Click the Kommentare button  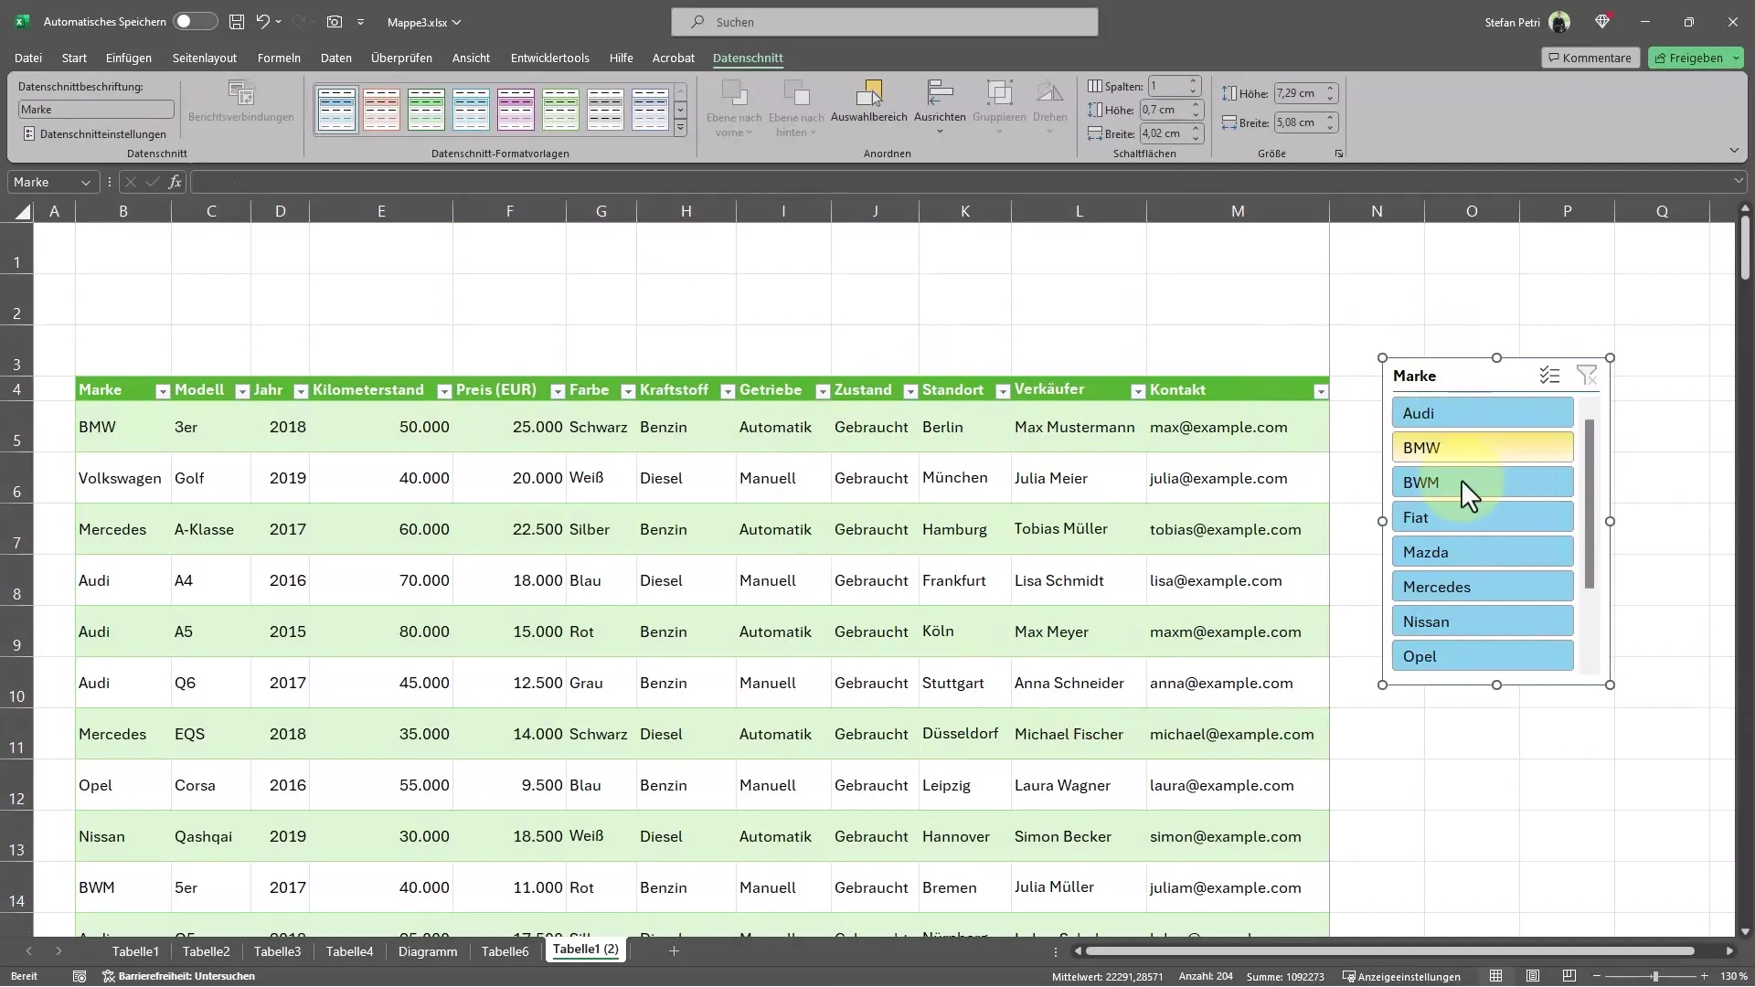(x=1590, y=58)
